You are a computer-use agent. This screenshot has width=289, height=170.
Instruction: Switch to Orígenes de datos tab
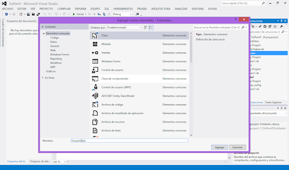[x=40, y=161]
